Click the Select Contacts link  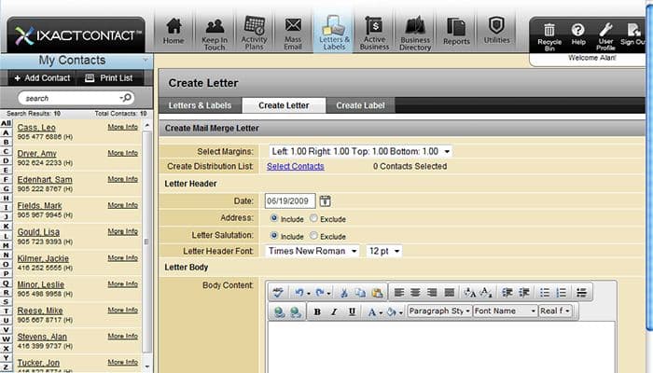[x=295, y=167]
